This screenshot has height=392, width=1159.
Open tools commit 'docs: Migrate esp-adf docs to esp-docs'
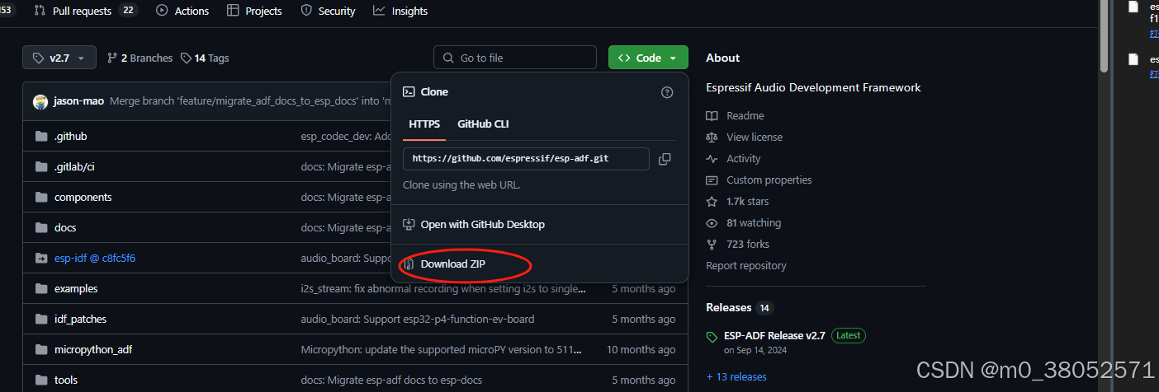coord(391,380)
